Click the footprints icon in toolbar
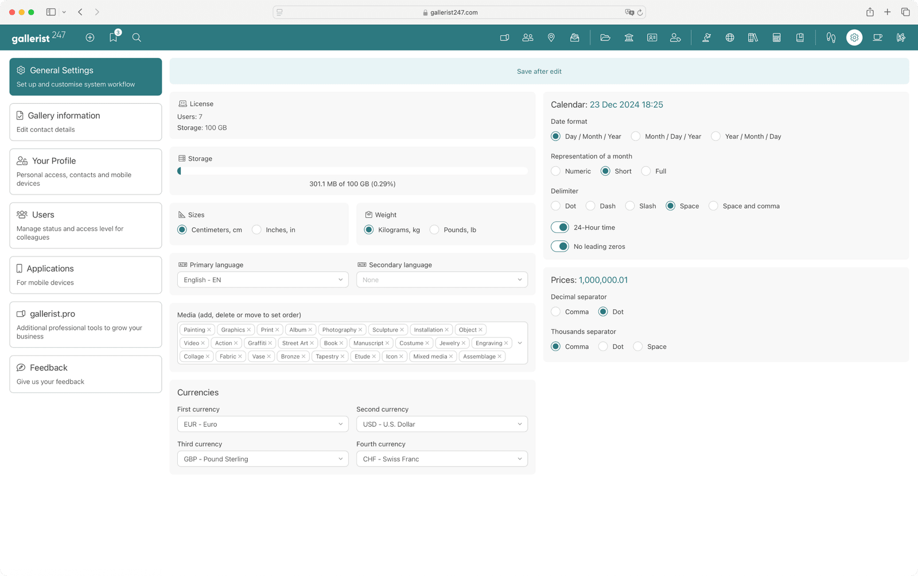This screenshot has height=576, width=918. point(830,37)
